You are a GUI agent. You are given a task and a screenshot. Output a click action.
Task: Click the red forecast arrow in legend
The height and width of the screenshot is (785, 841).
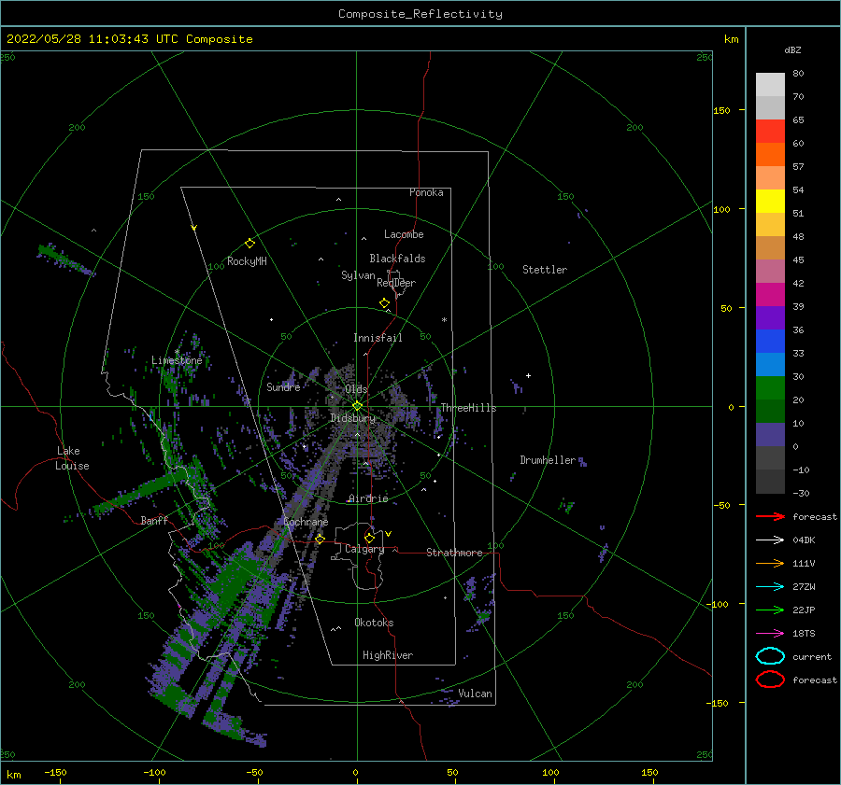click(x=770, y=516)
